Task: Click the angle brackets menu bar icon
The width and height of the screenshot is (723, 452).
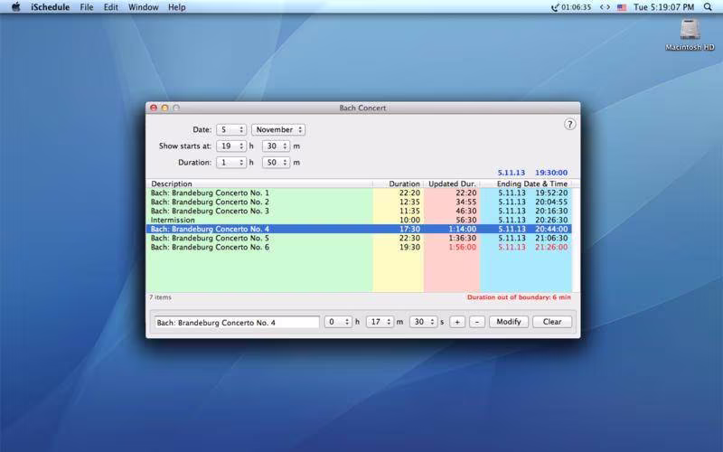Action: coord(605,7)
